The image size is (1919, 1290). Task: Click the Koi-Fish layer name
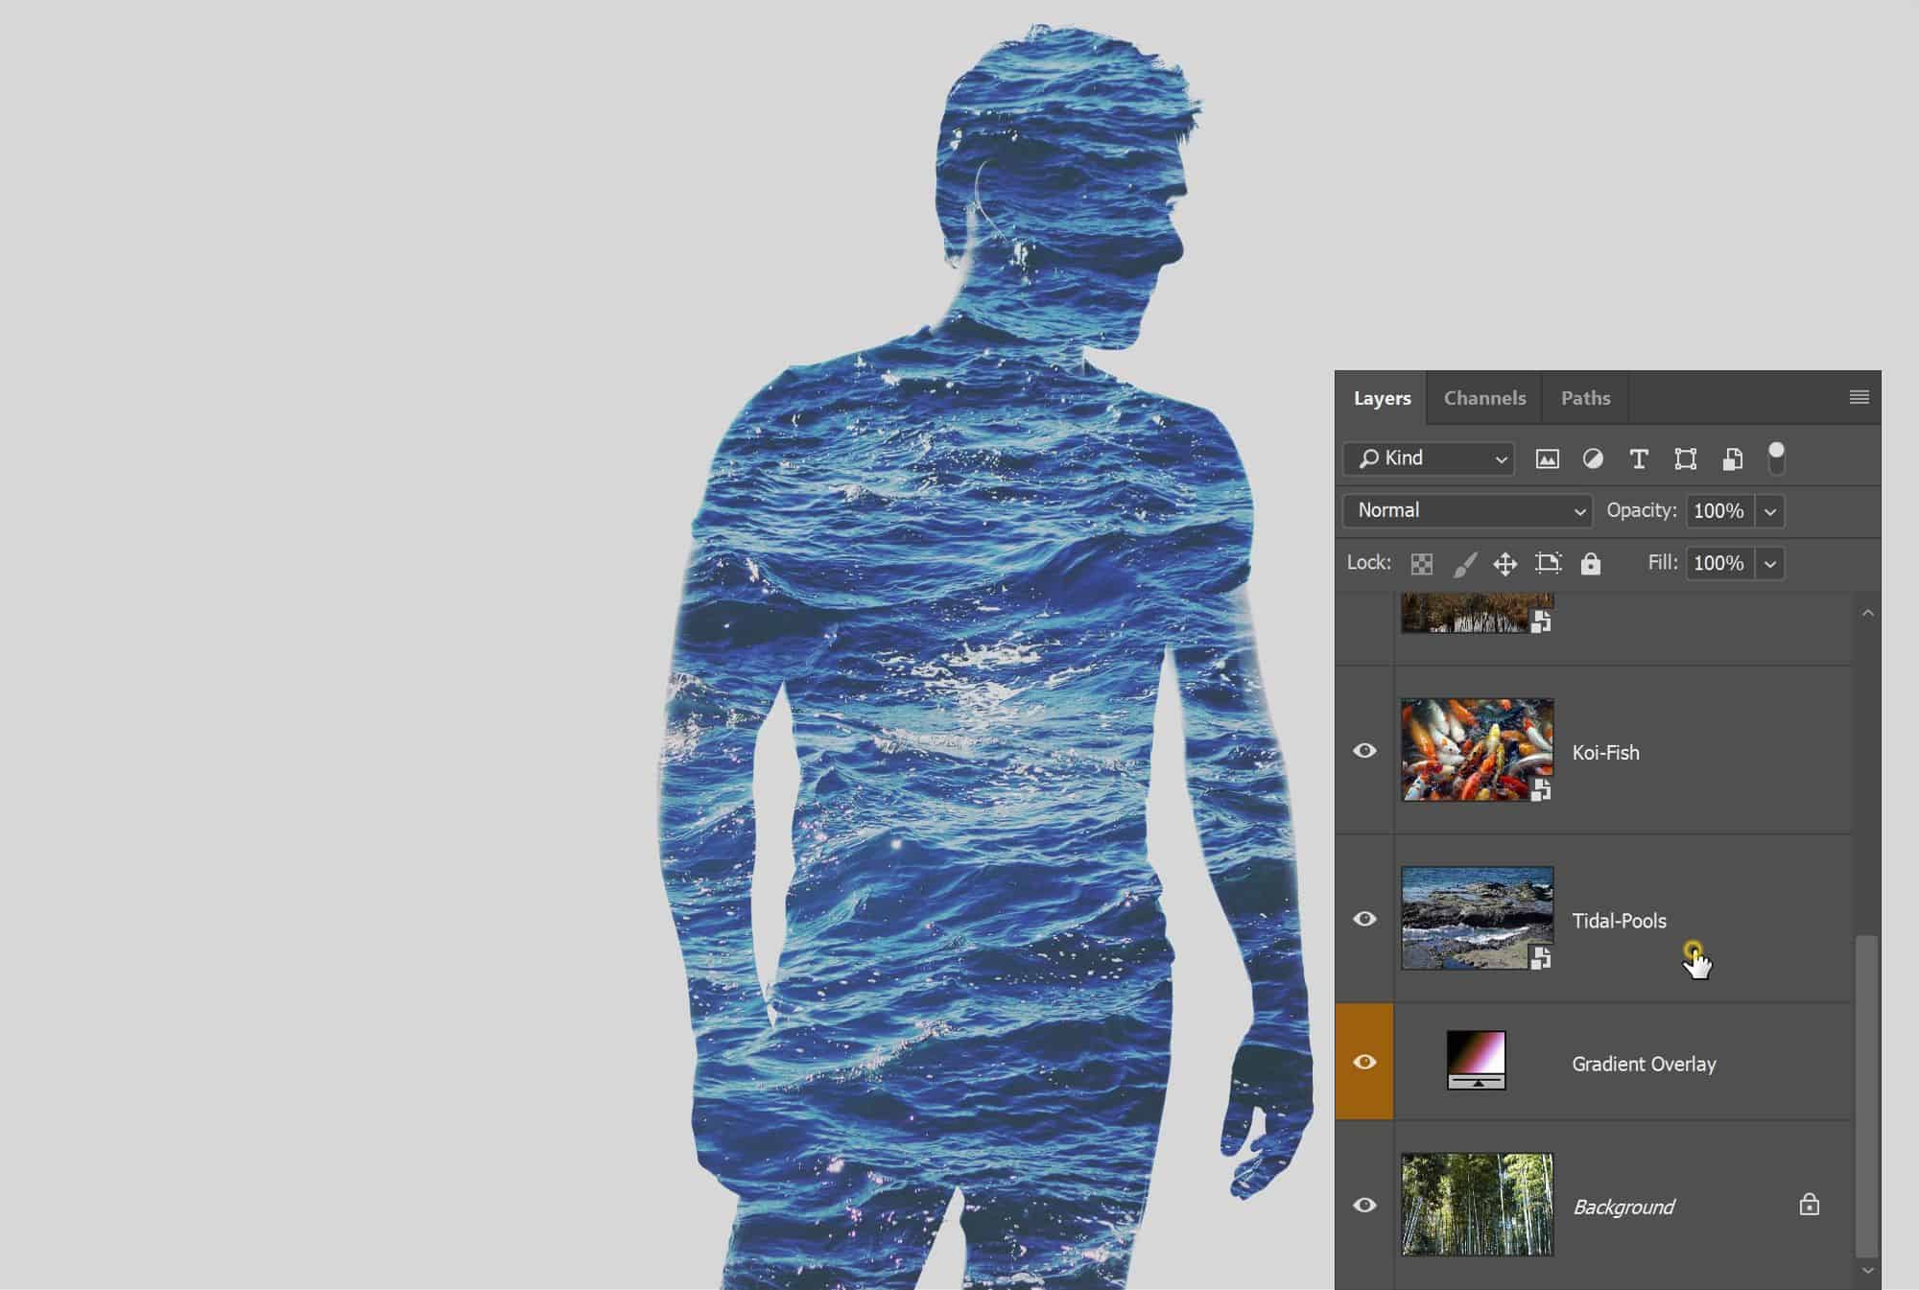pos(1605,753)
